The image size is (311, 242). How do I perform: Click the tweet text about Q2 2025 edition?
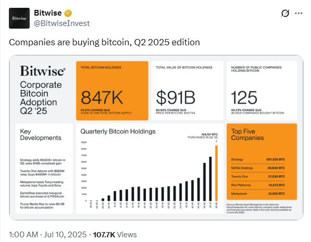click(104, 42)
